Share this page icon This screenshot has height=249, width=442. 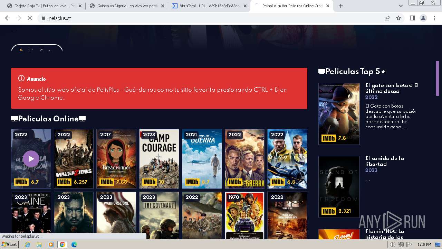tap(387, 18)
